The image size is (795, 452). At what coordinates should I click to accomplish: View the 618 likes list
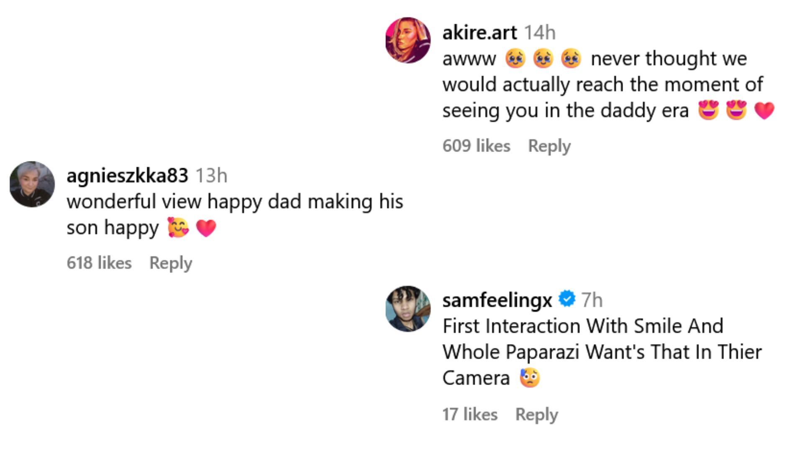coord(99,263)
